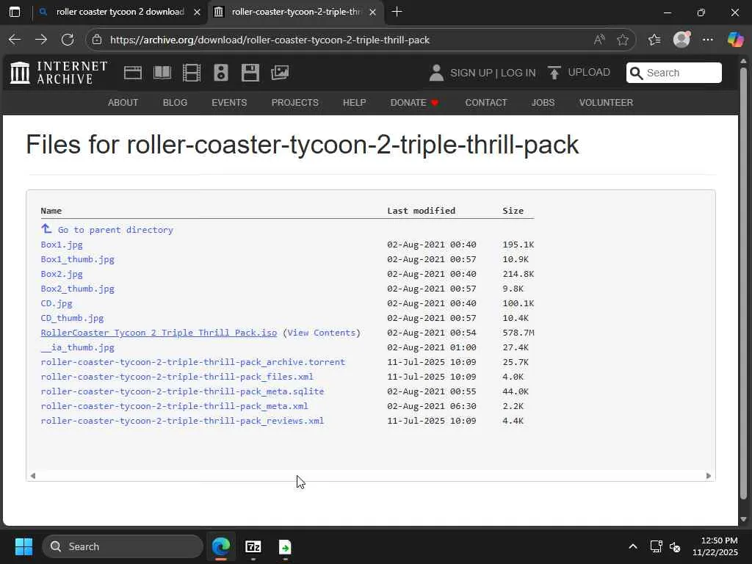Viewport: 752px width, 564px height.
Task: Open Read aloud icon in address bar
Action: click(x=599, y=40)
